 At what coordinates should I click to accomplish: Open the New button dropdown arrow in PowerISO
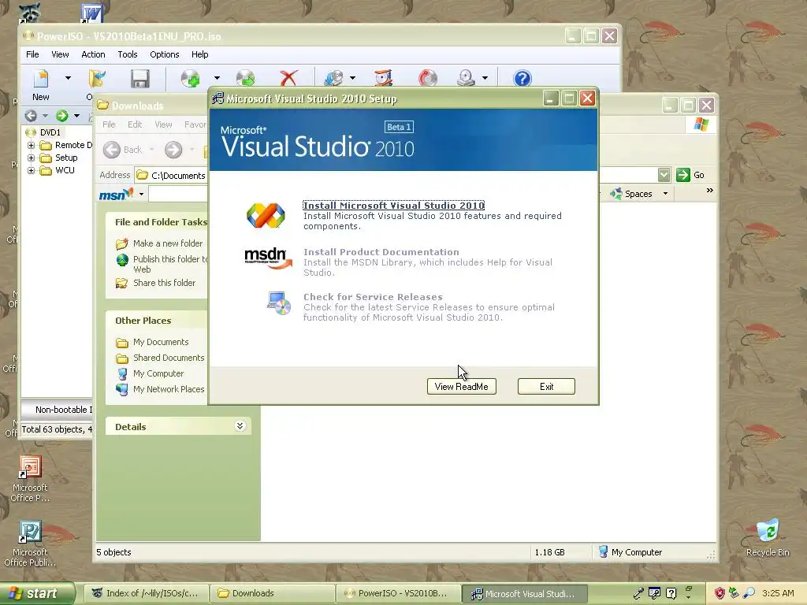(x=68, y=78)
